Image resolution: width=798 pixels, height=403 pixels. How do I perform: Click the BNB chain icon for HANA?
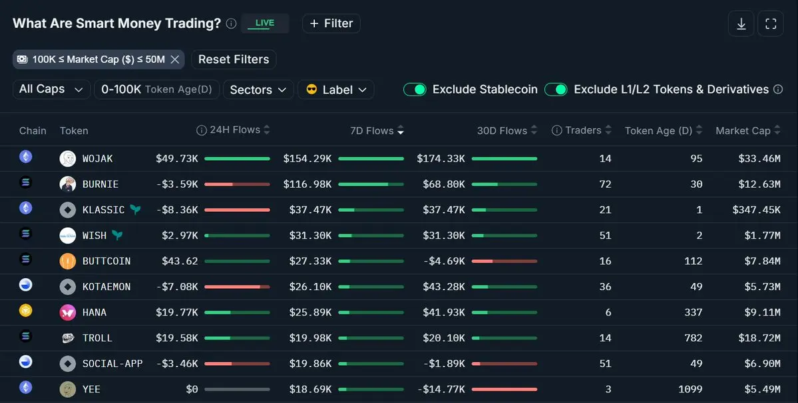(25, 310)
